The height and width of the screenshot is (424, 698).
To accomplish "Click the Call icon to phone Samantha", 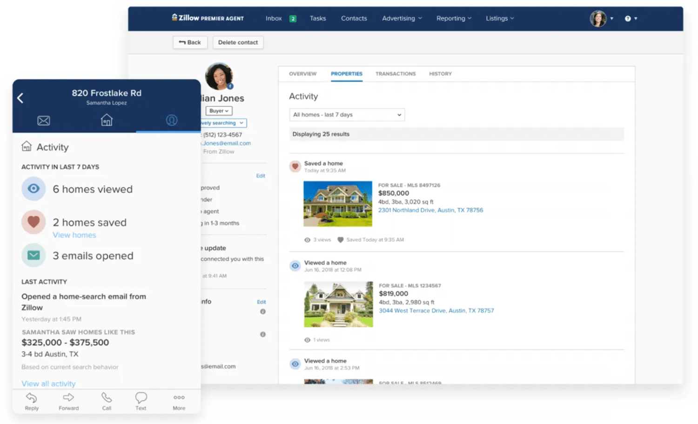I will [107, 397].
